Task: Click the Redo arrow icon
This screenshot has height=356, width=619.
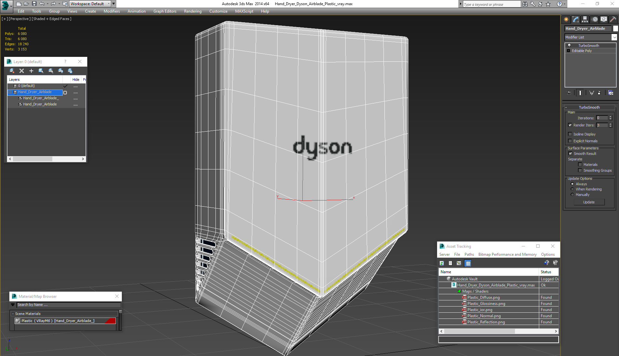Action: [53, 4]
